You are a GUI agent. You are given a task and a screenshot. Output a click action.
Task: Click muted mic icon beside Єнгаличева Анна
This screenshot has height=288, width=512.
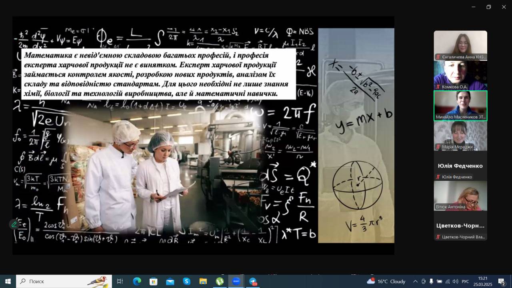(438, 57)
